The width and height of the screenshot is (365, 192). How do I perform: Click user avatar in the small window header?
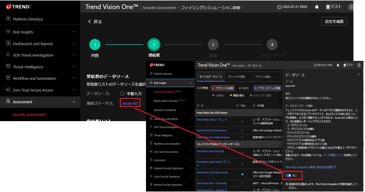(359, 65)
